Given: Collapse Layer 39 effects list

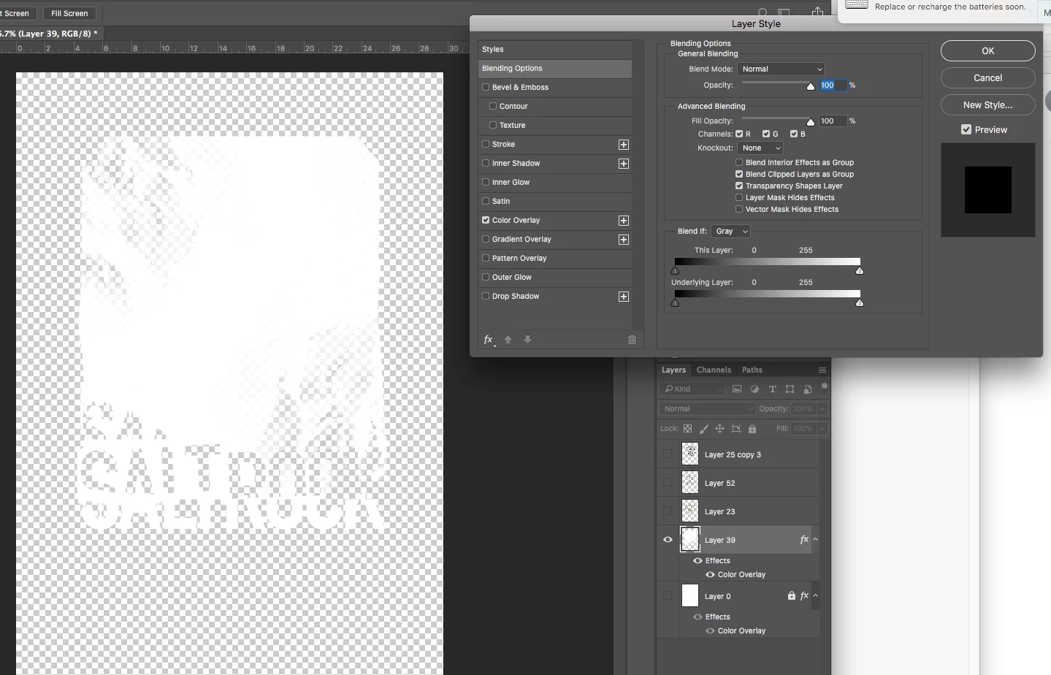Looking at the screenshot, I should tap(816, 540).
